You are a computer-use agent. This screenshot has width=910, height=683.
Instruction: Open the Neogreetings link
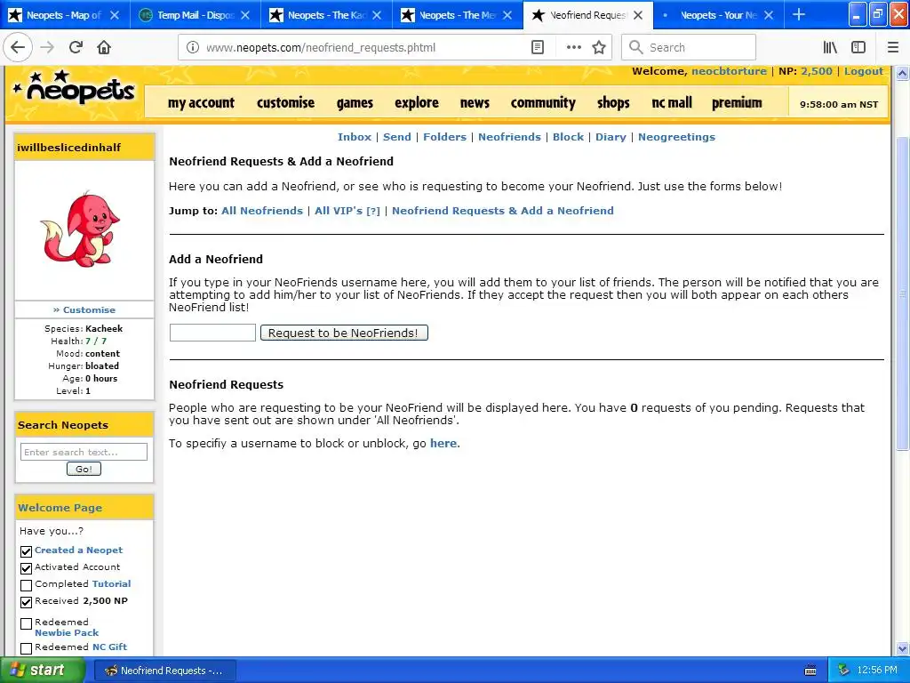676,137
